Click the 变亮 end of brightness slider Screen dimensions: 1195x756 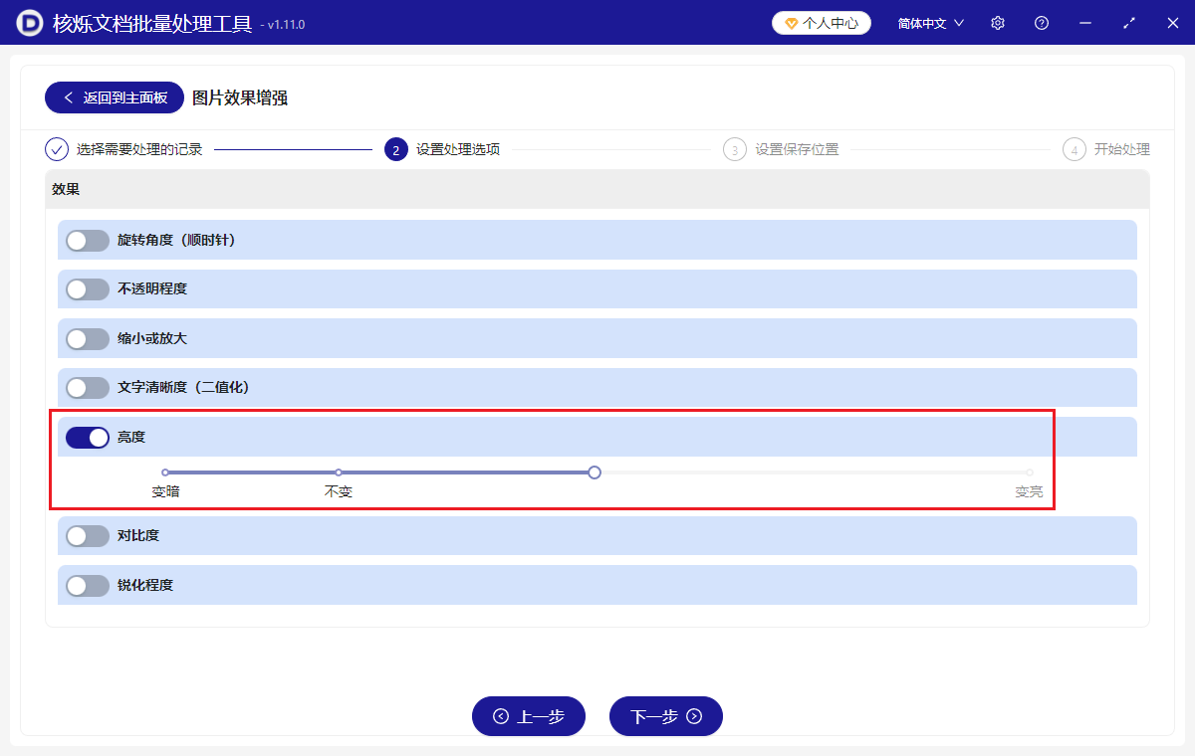point(1028,472)
